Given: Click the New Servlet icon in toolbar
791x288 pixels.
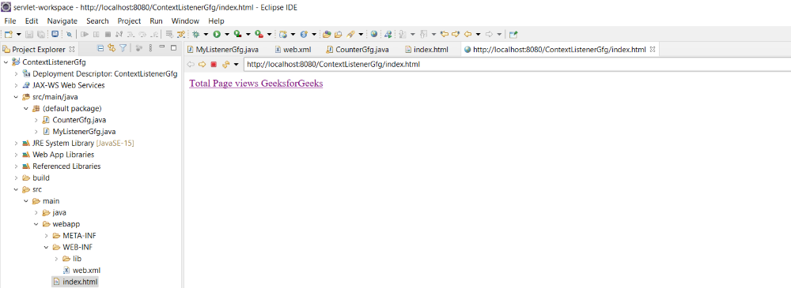Looking at the screenshot, I should tap(304, 34).
